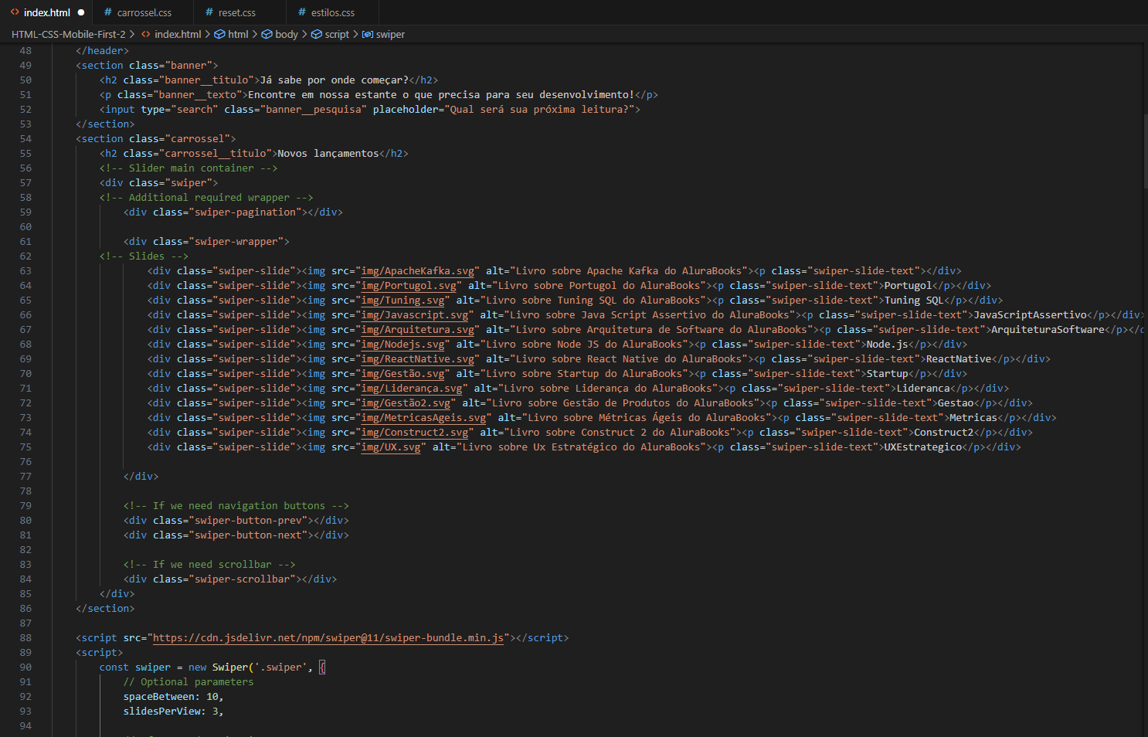
Task: Follow the img/Gestão2.svg link
Action: [x=406, y=403]
